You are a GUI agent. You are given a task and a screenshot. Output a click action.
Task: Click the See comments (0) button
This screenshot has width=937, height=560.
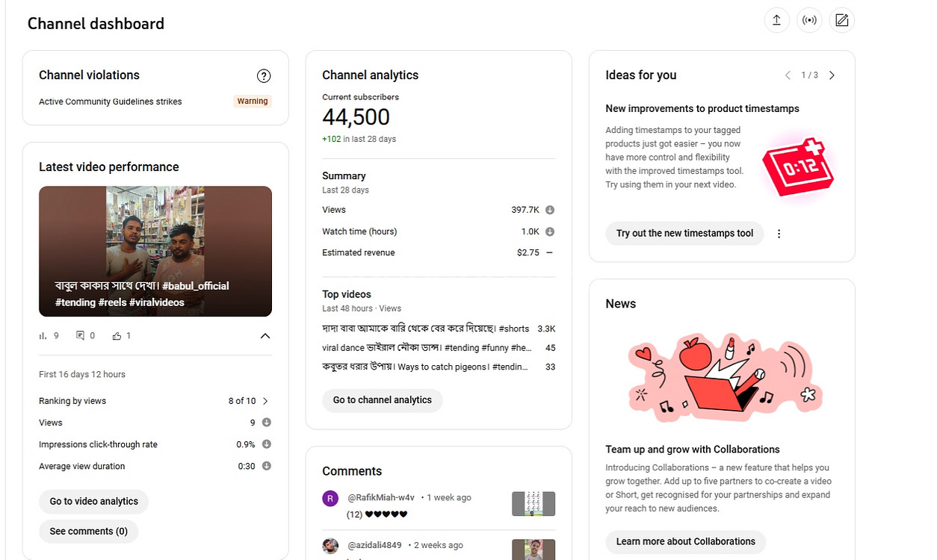[x=88, y=531]
